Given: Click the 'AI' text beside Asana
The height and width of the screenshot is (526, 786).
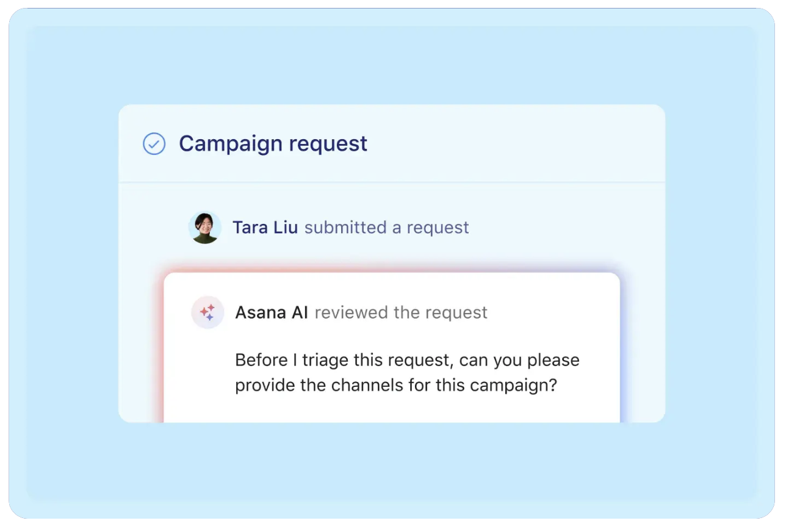Looking at the screenshot, I should [300, 312].
